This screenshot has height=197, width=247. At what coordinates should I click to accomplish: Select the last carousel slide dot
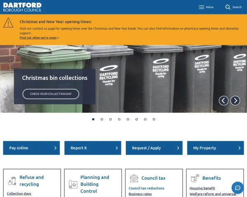pos(154,119)
